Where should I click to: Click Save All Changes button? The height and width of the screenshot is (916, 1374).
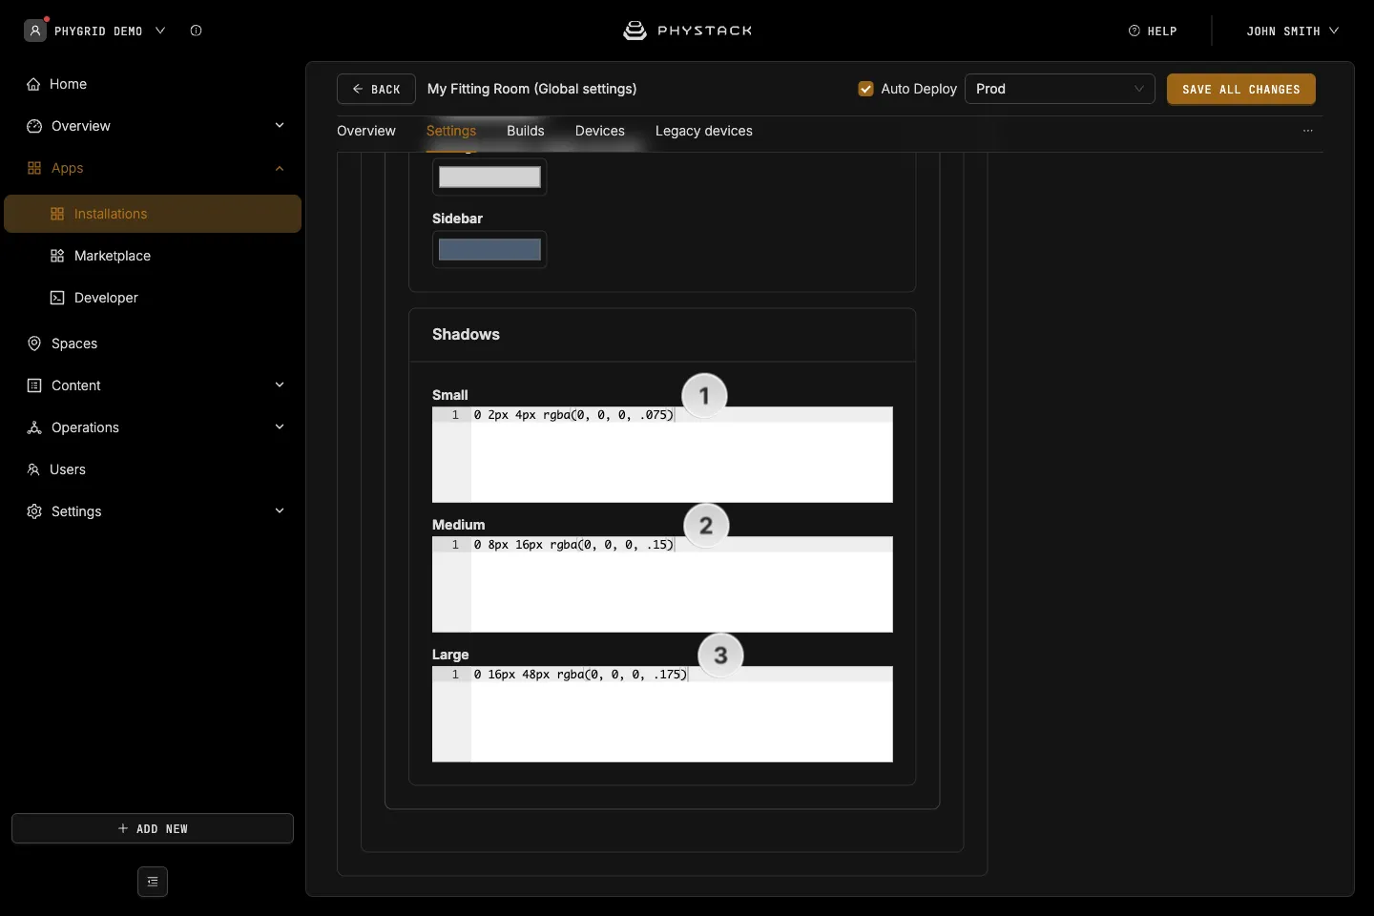(x=1241, y=89)
